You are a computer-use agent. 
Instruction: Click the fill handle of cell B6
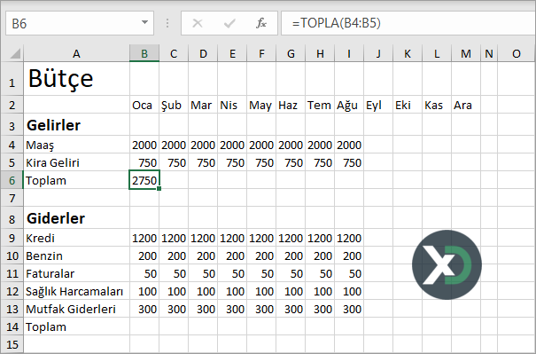coord(159,188)
